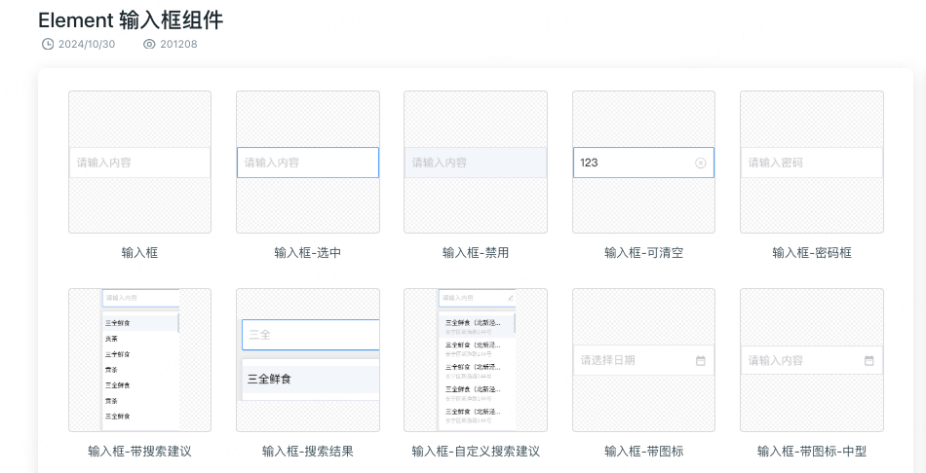Click calendar icon in 请选择日期 thumbnail
The width and height of the screenshot is (926, 473).
pos(701,360)
